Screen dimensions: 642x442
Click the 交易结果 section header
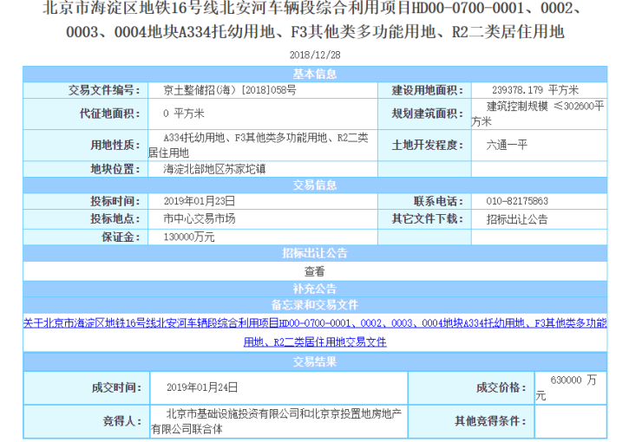click(314, 362)
